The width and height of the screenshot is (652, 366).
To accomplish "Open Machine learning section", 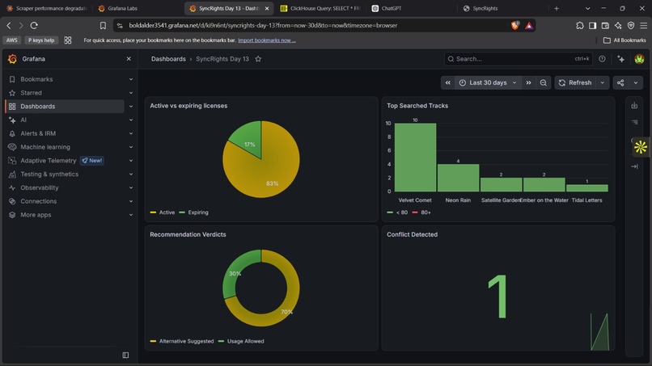I will 45,147.
